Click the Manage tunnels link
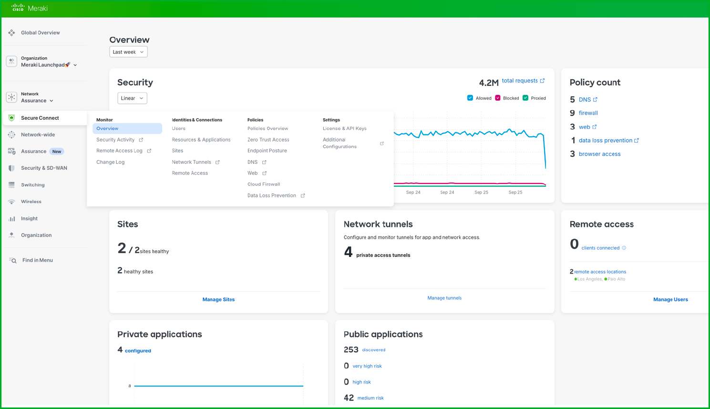Viewport: 710px width, 409px height. click(x=444, y=298)
